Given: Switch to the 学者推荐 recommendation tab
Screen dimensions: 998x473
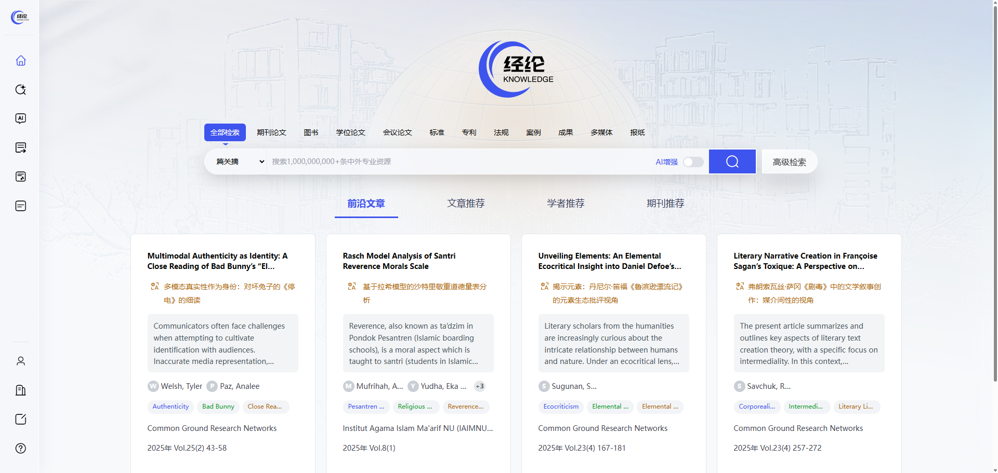Looking at the screenshot, I should pos(566,203).
